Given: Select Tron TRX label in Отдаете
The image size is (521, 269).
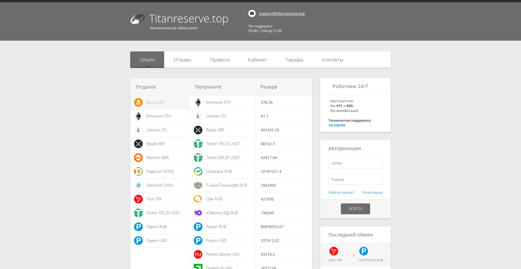Looking at the screenshot, I should [x=154, y=199].
